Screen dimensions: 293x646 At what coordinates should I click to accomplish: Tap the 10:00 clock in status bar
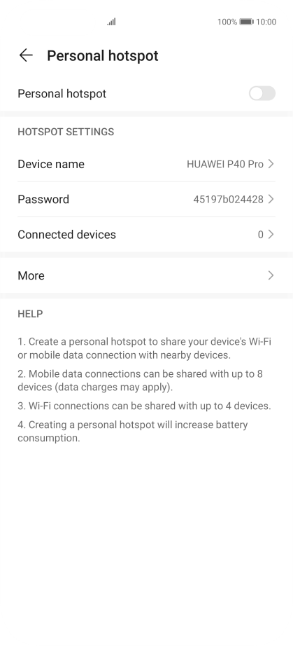[x=266, y=22]
